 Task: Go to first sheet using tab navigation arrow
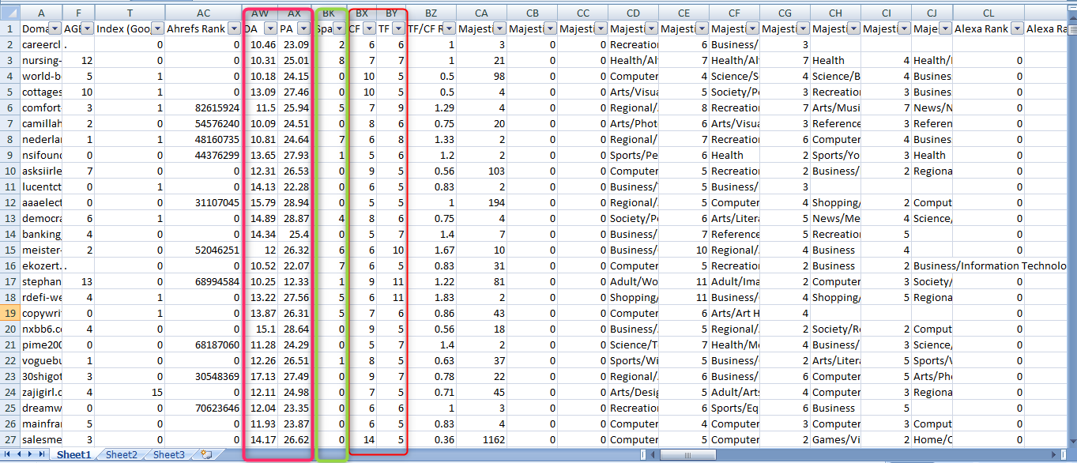point(9,454)
